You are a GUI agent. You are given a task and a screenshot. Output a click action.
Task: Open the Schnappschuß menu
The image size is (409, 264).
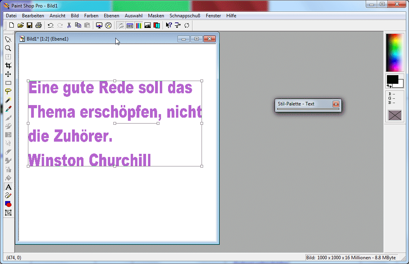pyautogui.click(x=185, y=16)
